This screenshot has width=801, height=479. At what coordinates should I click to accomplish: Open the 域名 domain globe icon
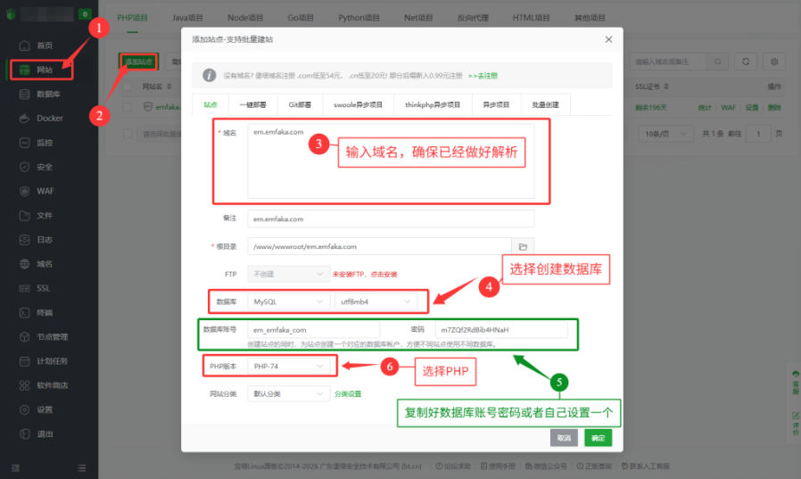(24, 264)
